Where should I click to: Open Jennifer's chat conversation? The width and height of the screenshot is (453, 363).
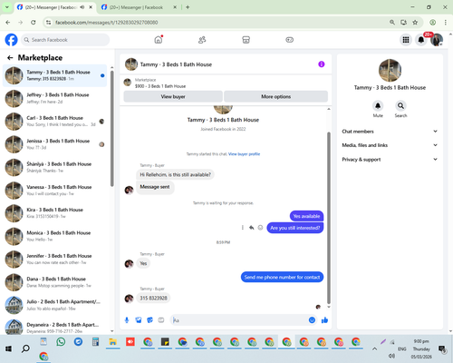click(55, 260)
